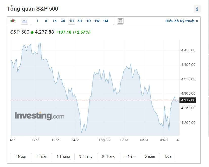The image size is (209, 167).
Task: Click the 1 Năm range button
Action: coord(130,156)
